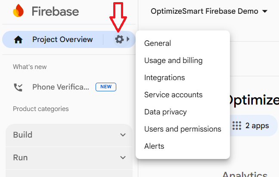Expand the Run category chevron
The width and height of the screenshot is (279, 177).
123,158
